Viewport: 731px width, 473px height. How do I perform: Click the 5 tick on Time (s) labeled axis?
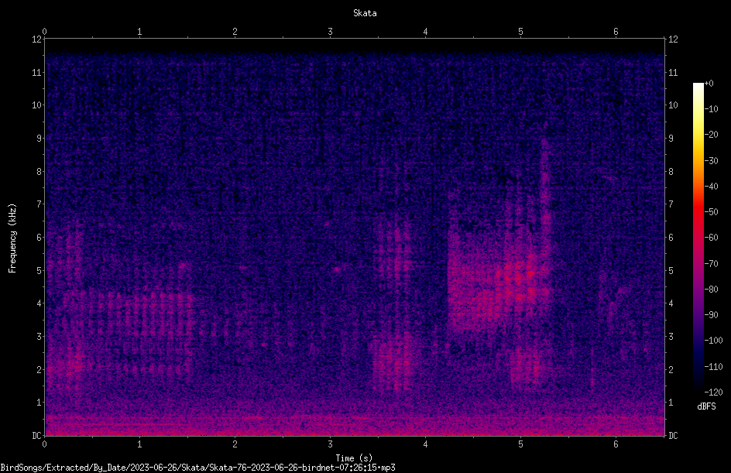point(520,444)
